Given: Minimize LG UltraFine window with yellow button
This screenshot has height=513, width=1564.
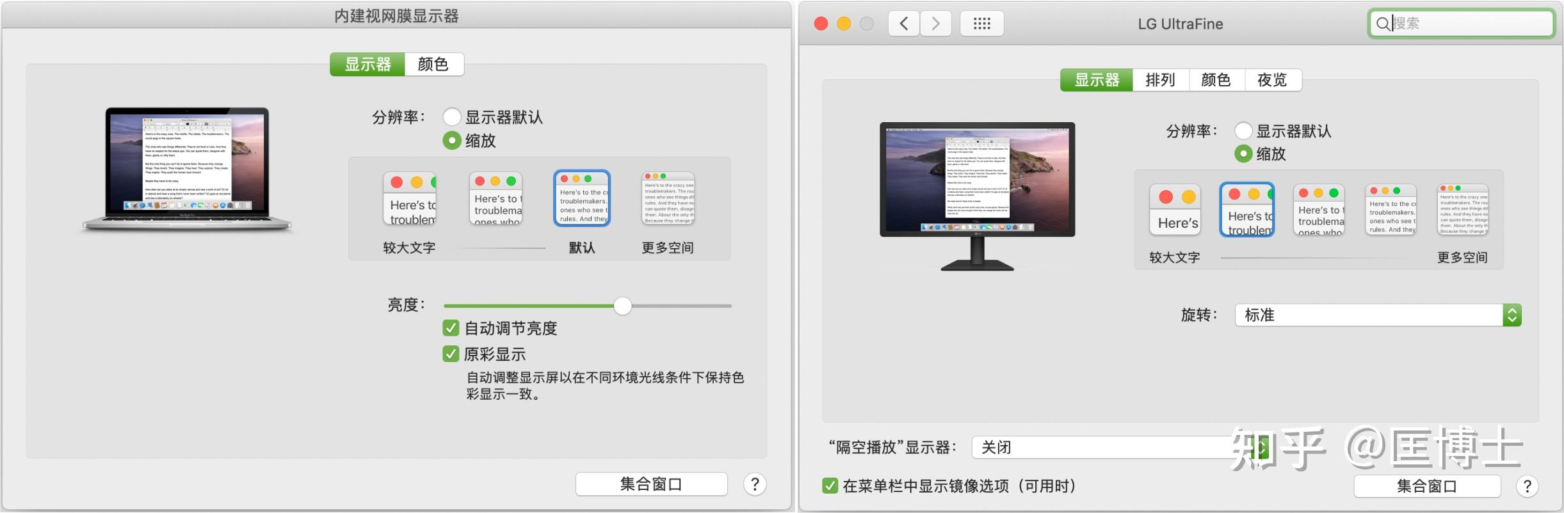Looking at the screenshot, I should [x=844, y=24].
